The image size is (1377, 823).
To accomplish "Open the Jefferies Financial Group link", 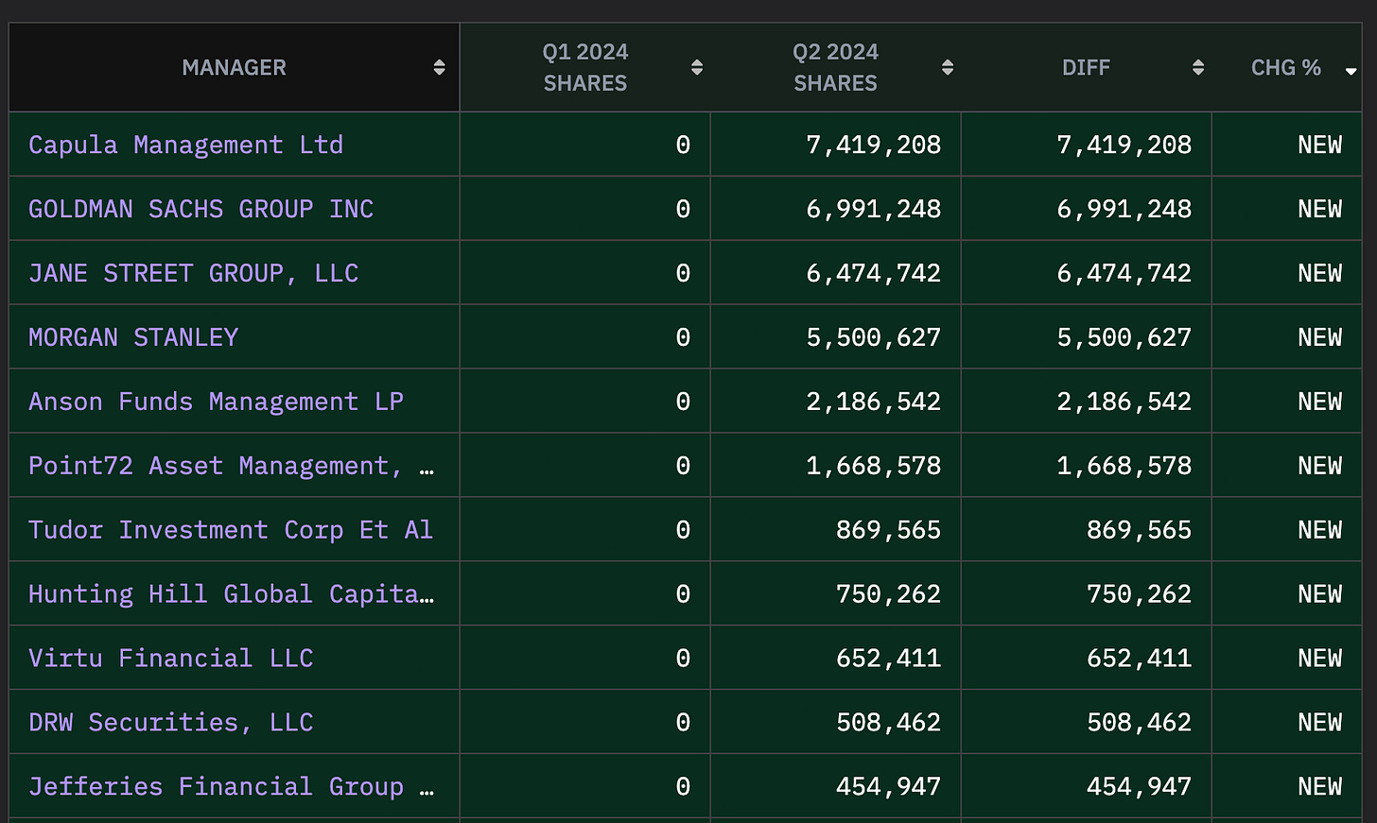I will (x=231, y=787).
